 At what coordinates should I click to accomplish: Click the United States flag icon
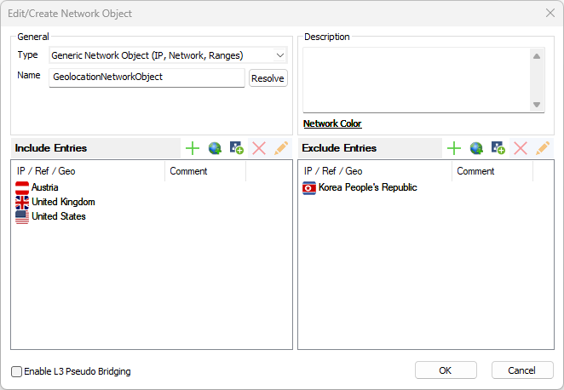point(22,217)
